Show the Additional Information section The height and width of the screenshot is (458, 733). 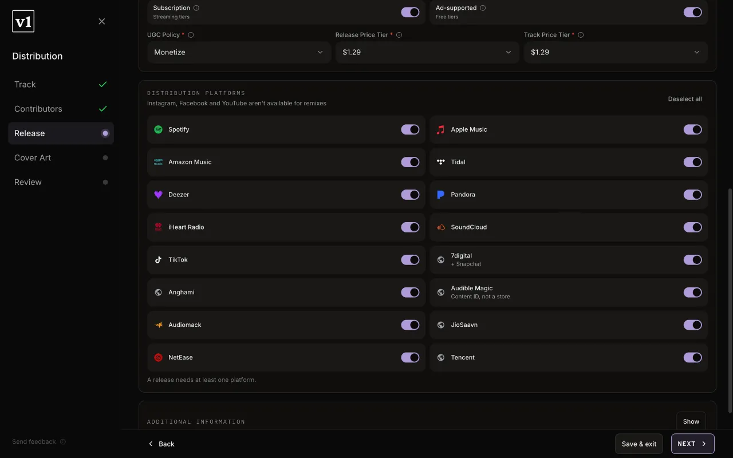[691, 421]
